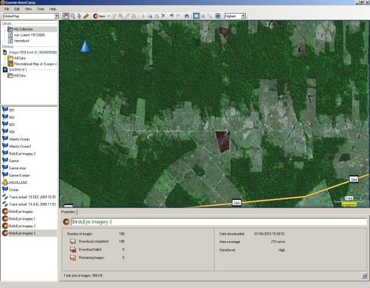
Task: Select the arrow Select tool
Action: click(x=79, y=16)
